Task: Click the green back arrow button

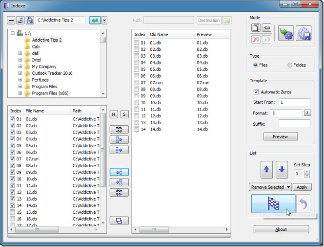Action: point(95,21)
